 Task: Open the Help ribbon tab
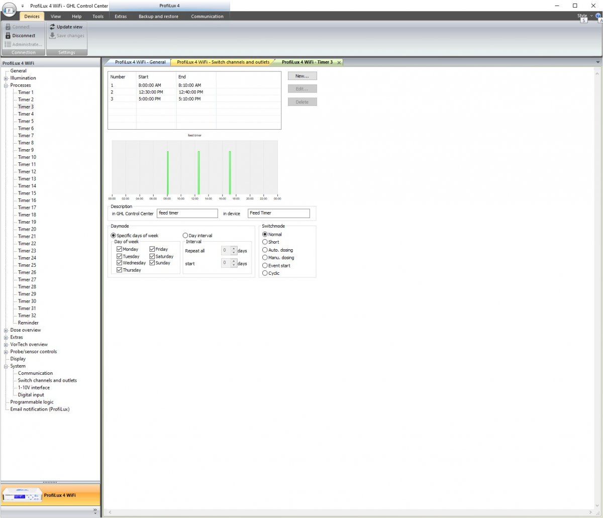76,16
